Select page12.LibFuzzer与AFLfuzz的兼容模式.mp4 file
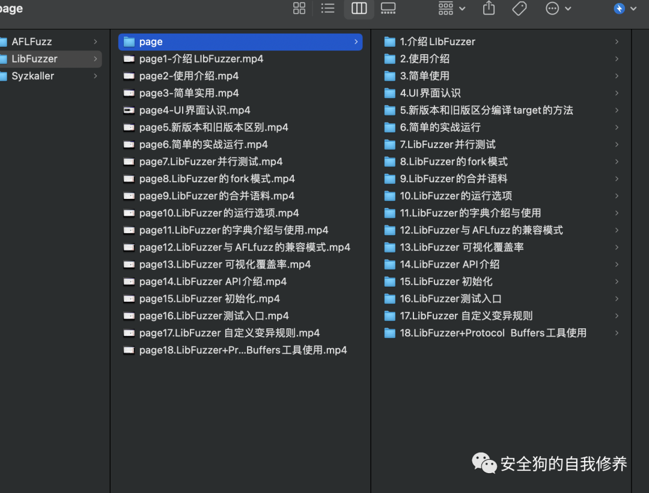 240,247
